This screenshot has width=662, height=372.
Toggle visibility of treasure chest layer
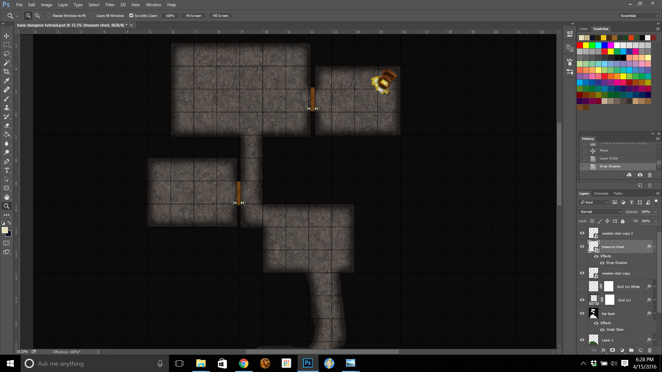click(582, 247)
